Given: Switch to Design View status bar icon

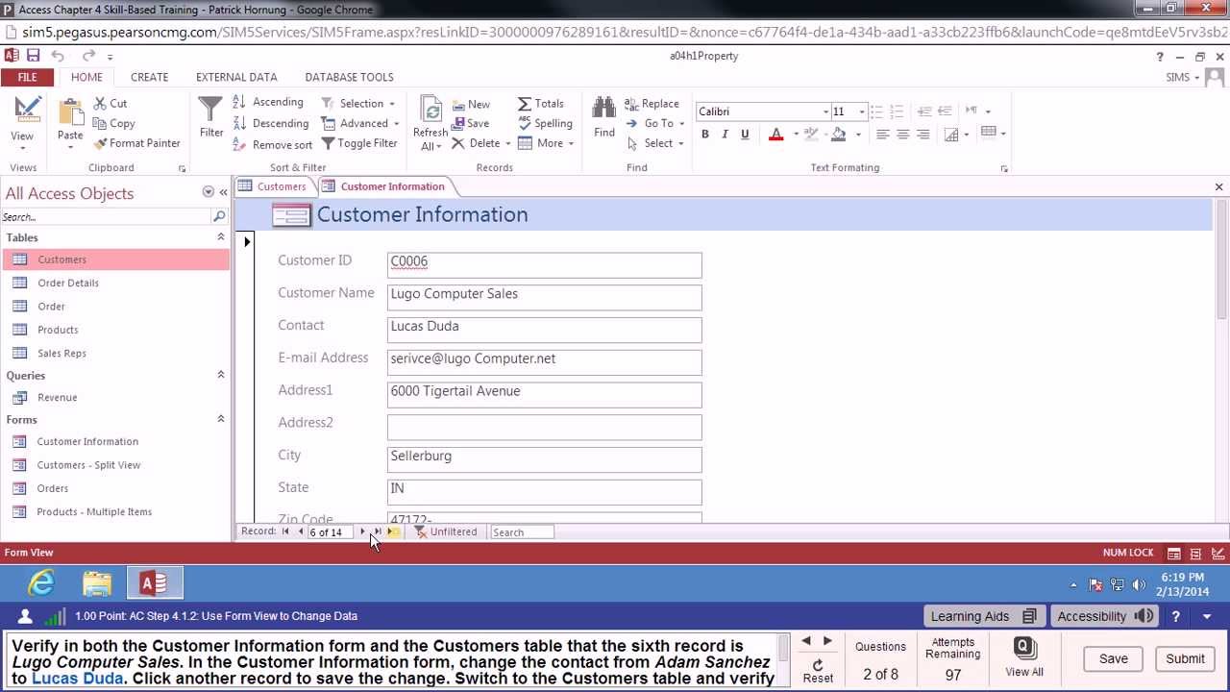Looking at the screenshot, I should pyautogui.click(x=1218, y=553).
